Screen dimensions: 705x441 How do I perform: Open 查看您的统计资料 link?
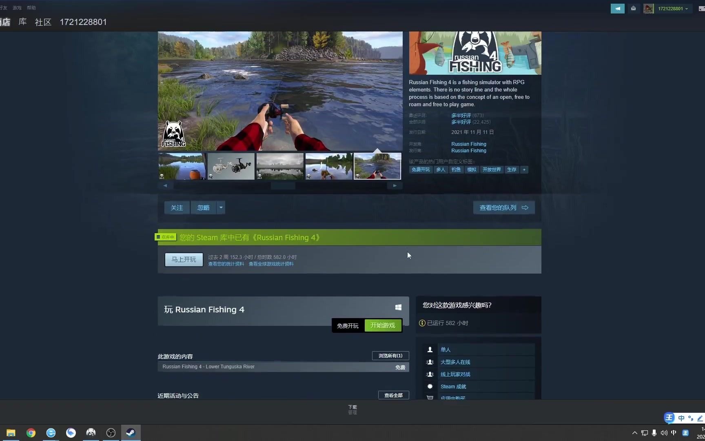226,264
